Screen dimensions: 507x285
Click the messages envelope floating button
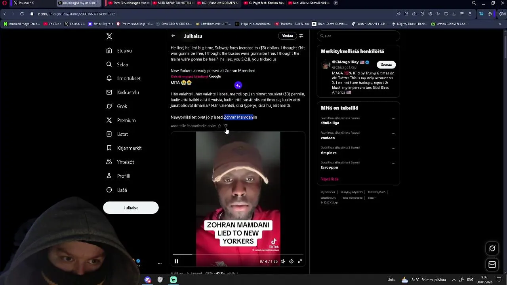point(492,264)
